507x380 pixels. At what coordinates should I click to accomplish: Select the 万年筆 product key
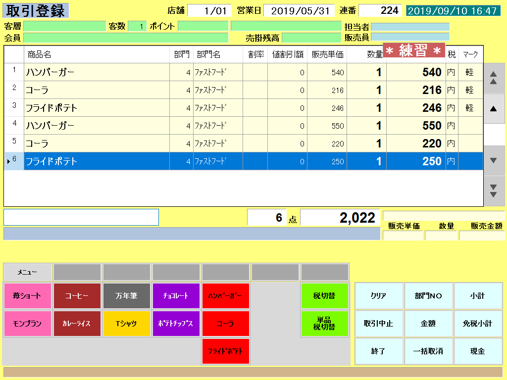pyautogui.click(x=126, y=295)
